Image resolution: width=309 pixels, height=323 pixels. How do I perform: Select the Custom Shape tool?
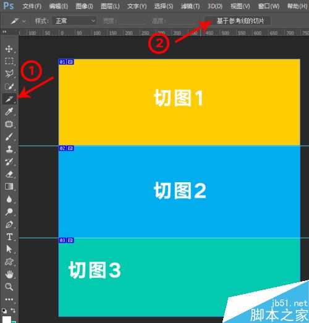pyautogui.click(x=9, y=262)
